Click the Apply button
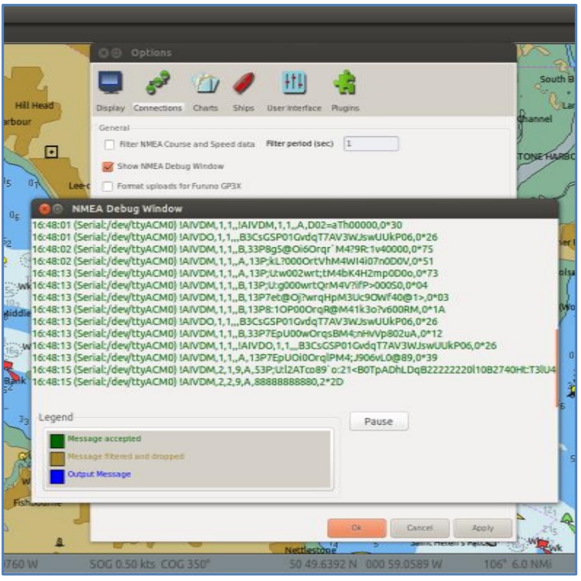Image resolution: width=581 pixels, height=581 pixels. [482, 527]
